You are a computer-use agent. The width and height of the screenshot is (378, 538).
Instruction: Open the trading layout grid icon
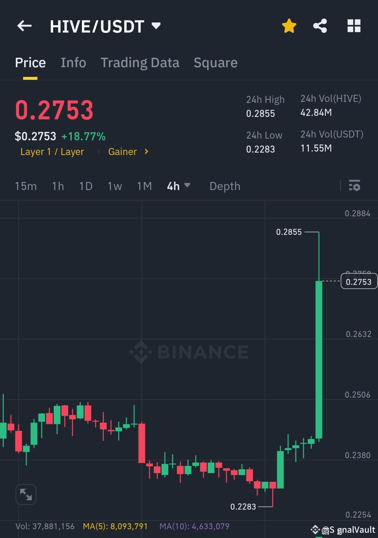click(x=353, y=25)
